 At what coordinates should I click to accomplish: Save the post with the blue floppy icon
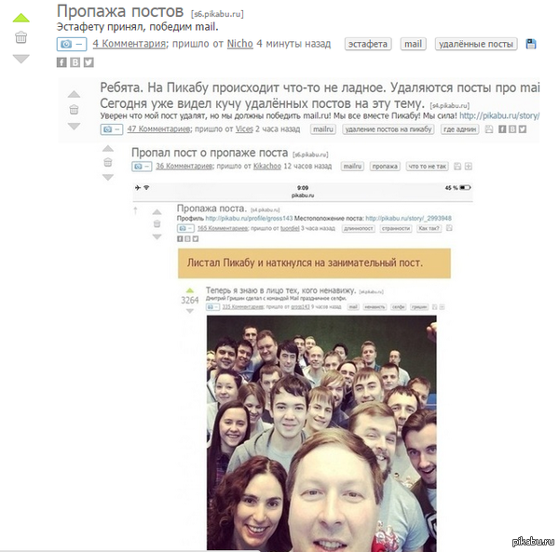(x=531, y=44)
